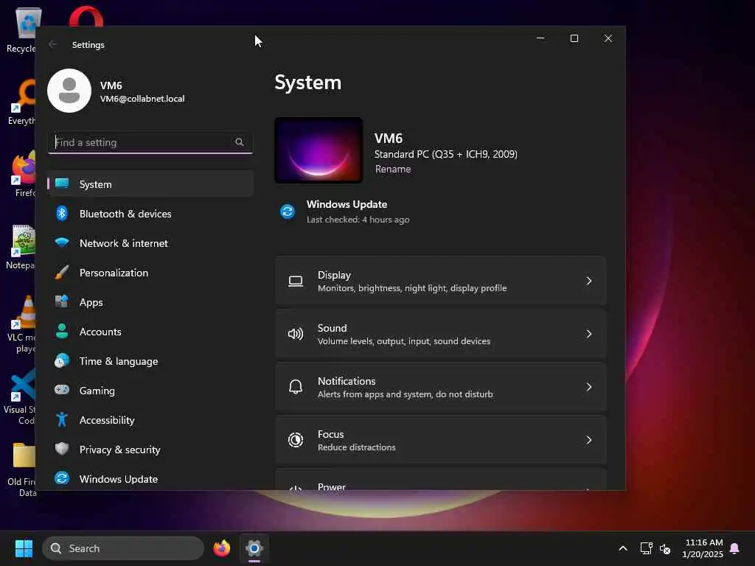
Task: Click the Sound speaker icon
Action: 296,334
